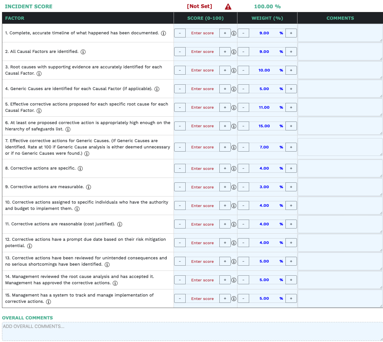Click the 7.00 weight field for factor 7

(264, 147)
